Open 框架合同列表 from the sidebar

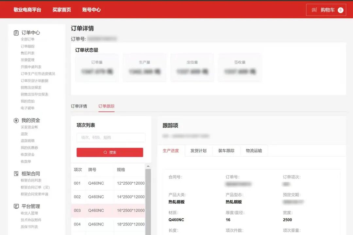[x=31, y=180]
